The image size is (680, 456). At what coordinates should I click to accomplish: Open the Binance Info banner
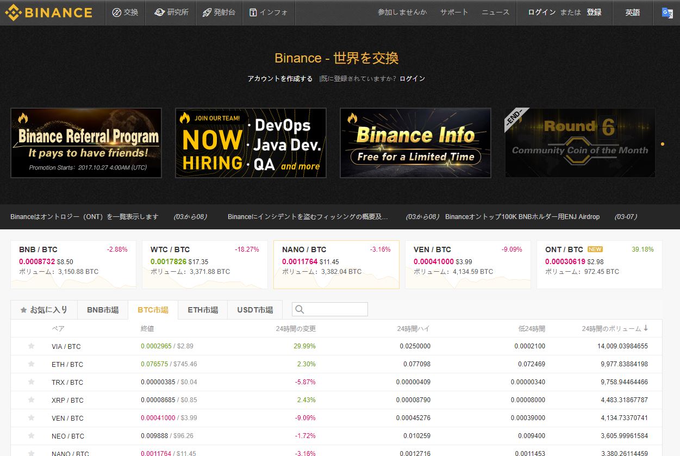point(415,143)
